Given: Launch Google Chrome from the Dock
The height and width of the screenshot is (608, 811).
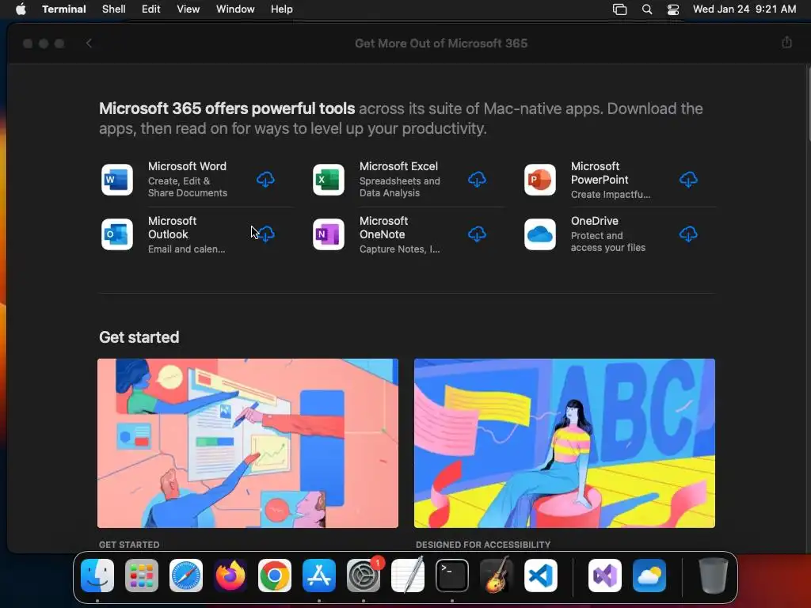Looking at the screenshot, I should tap(275, 576).
